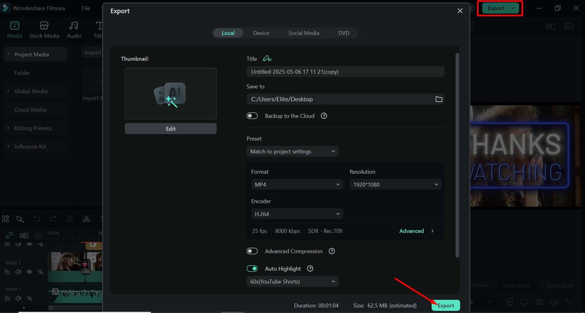Switch to the Social Media tab
Viewport: 585px width, 313px height.
tap(304, 33)
